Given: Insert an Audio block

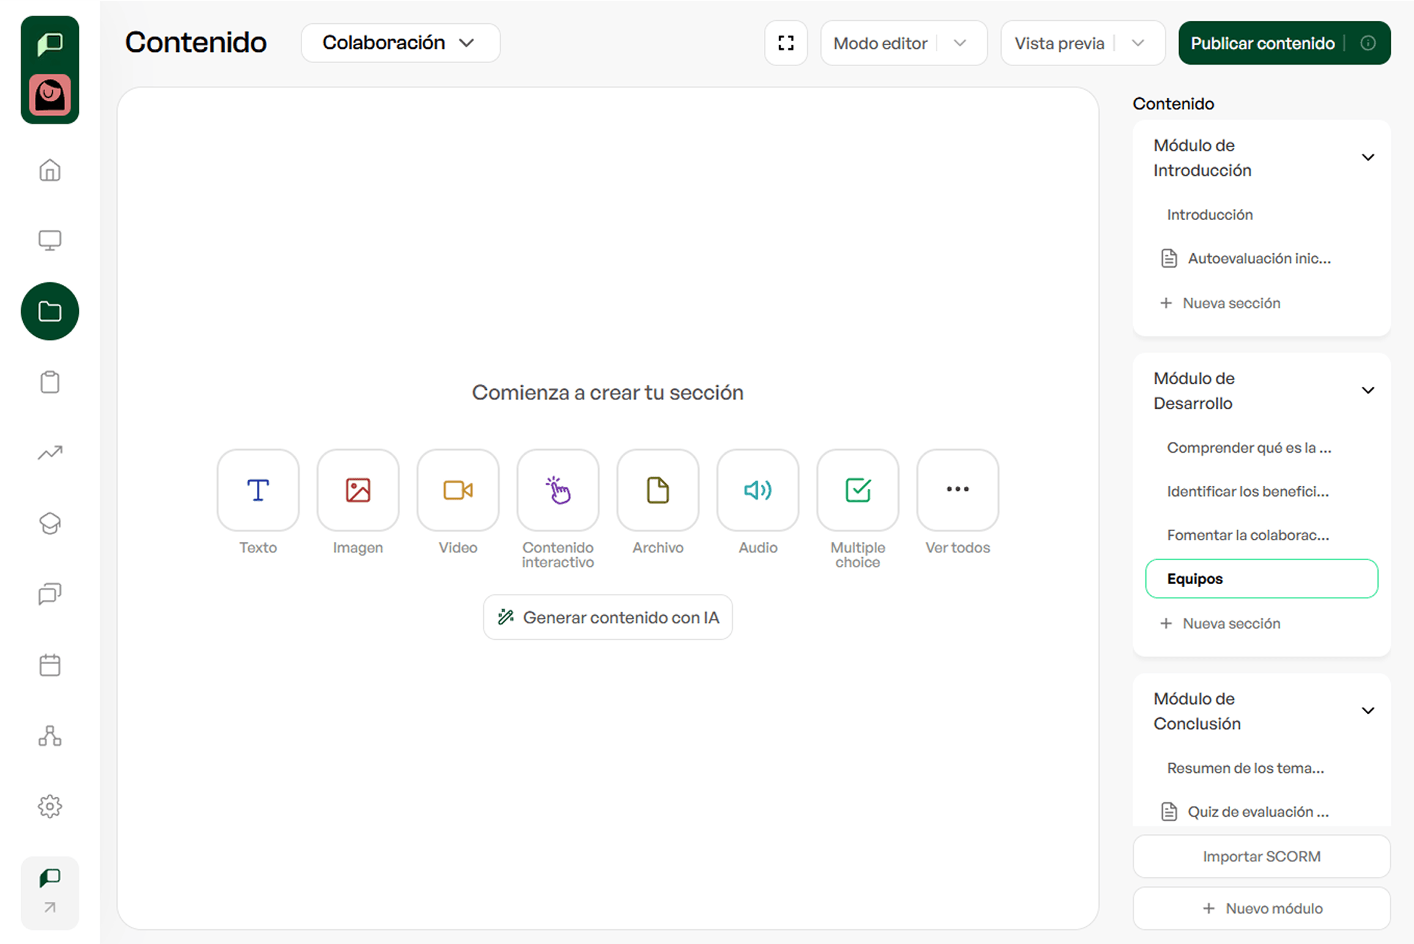Looking at the screenshot, I should (757, 490).
